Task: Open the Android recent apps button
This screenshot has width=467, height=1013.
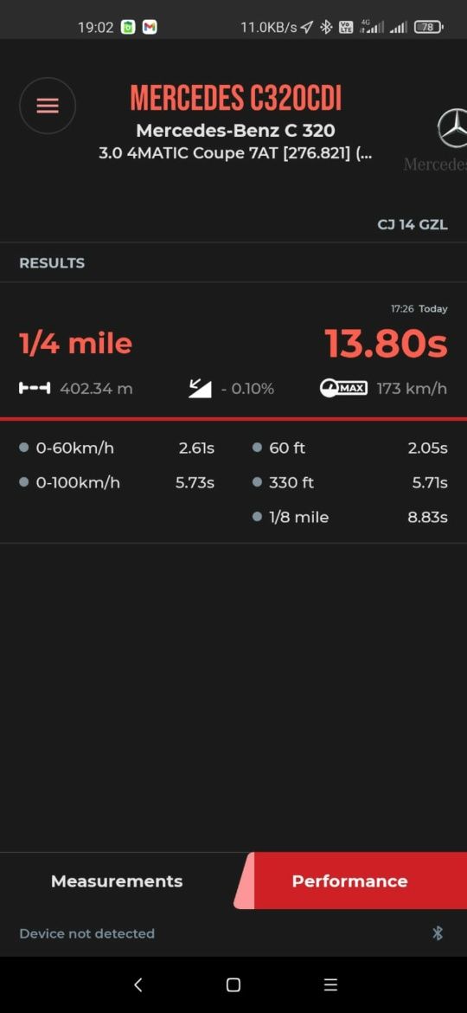Action: [330, 984]
